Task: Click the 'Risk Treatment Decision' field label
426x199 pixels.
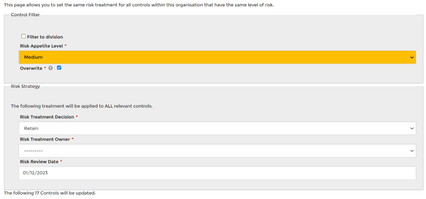Action: pos(47,117)
